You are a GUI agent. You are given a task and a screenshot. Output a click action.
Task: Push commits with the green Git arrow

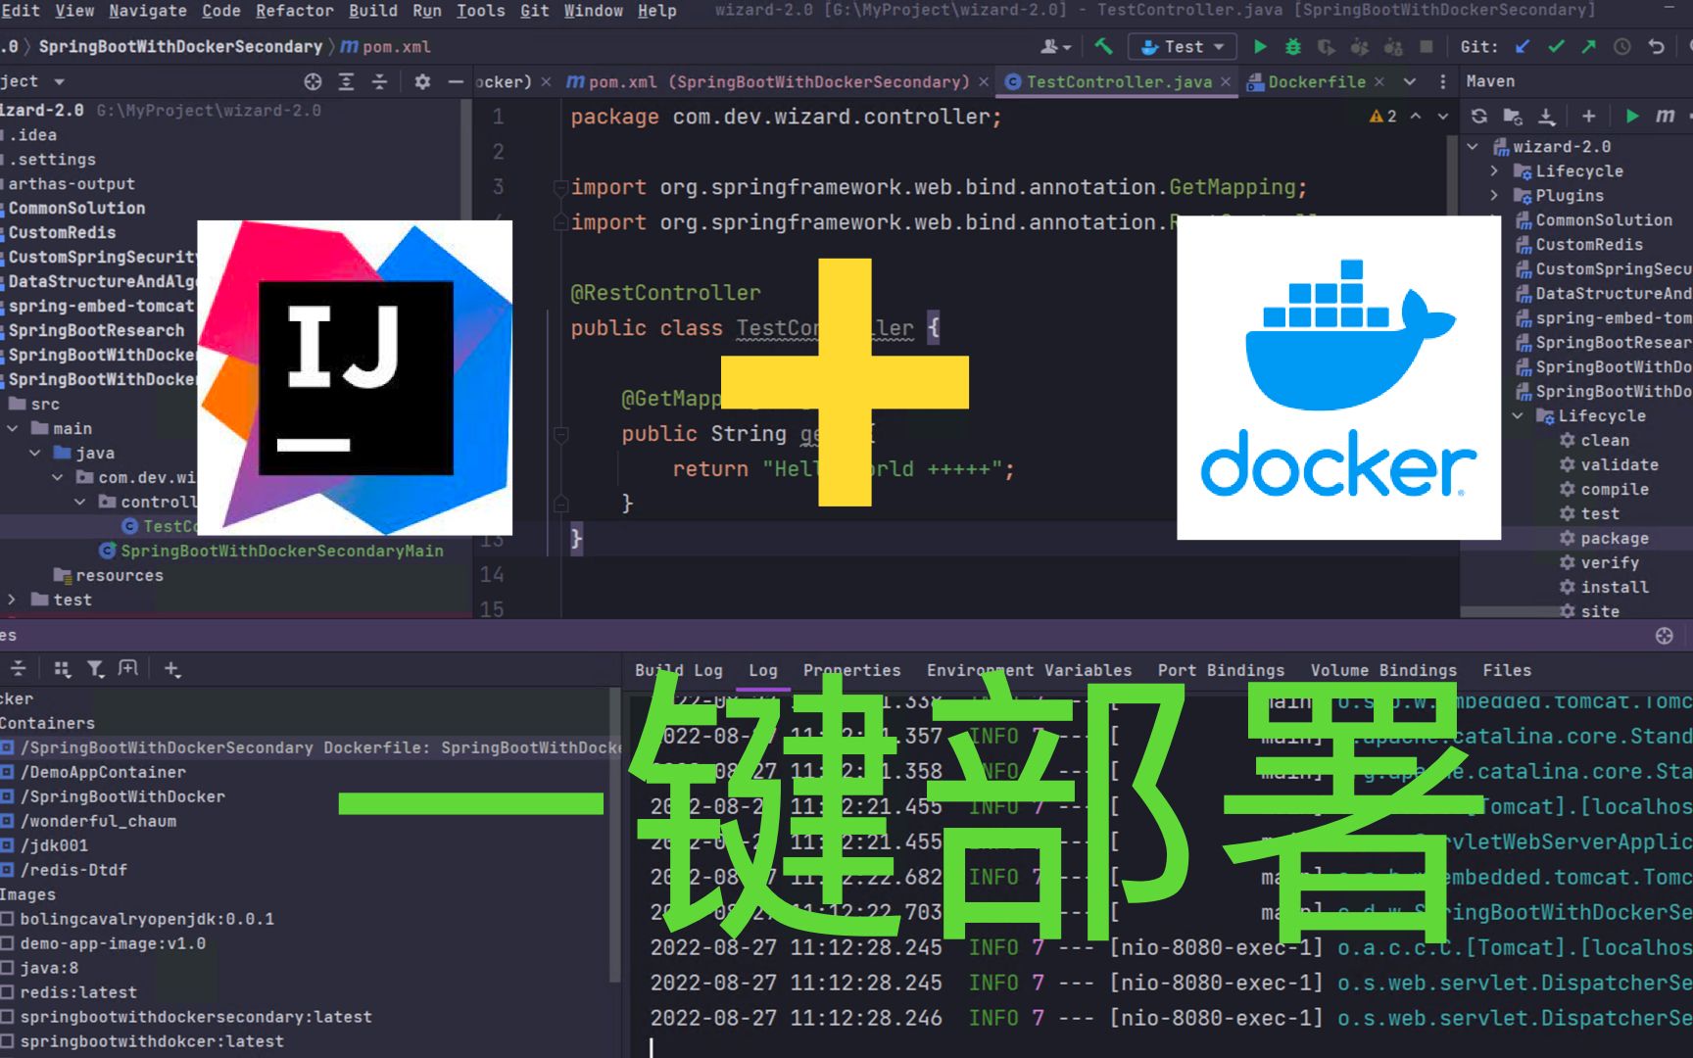pyautogui.click(x=1588, y=46)
